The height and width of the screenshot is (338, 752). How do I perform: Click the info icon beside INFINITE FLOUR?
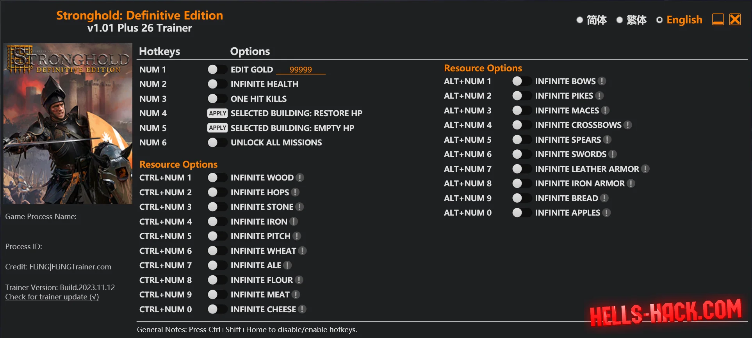click(299, 280)
